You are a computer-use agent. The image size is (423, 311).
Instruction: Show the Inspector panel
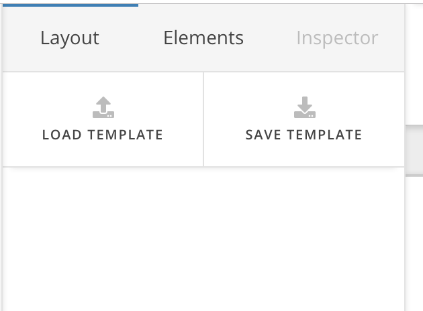click(337, 38)
